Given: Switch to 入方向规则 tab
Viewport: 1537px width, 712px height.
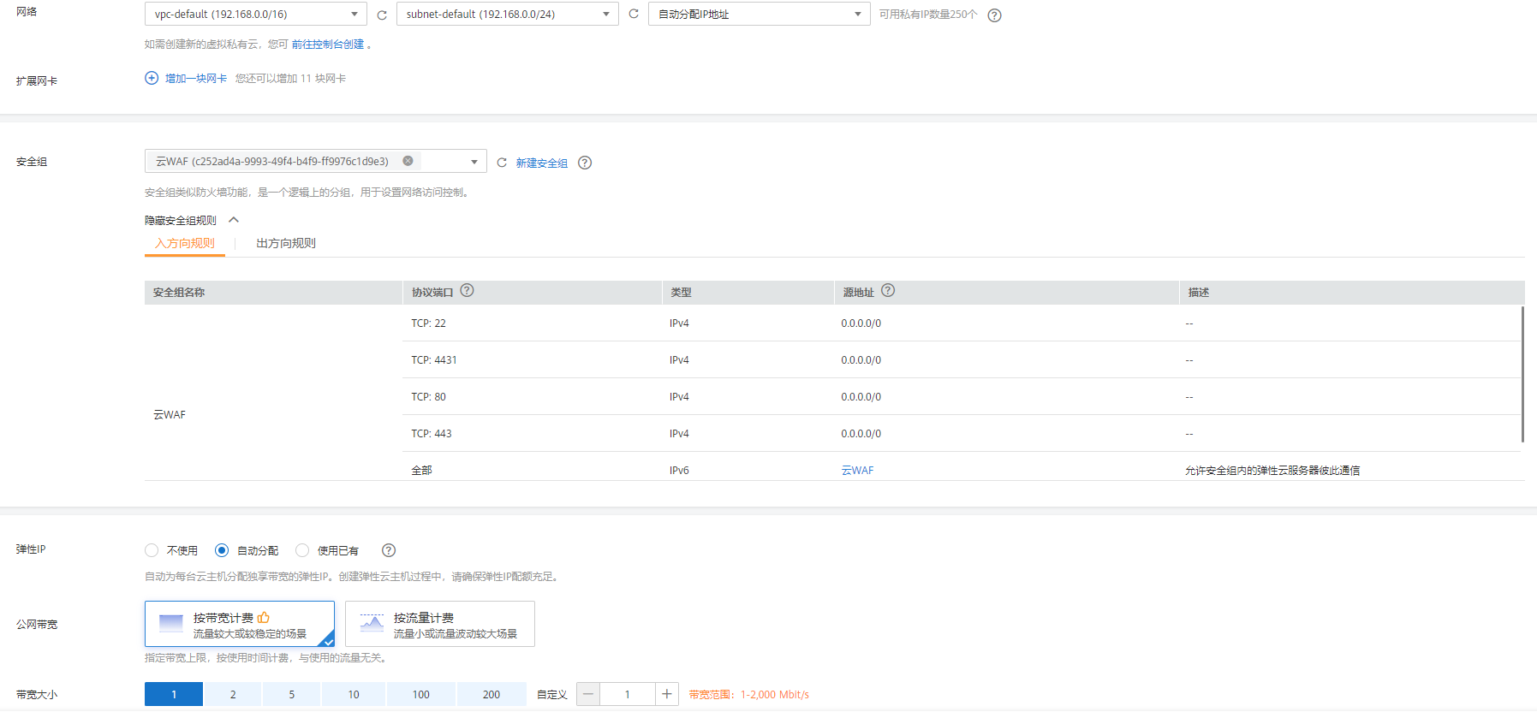Looking at the screenshot, I should click(x=185, y=243).
